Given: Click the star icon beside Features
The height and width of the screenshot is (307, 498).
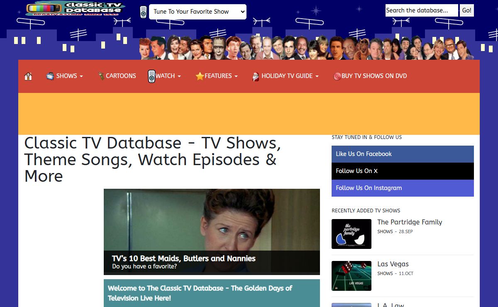Looking at the screenshot, I should [x=200, y=76].
